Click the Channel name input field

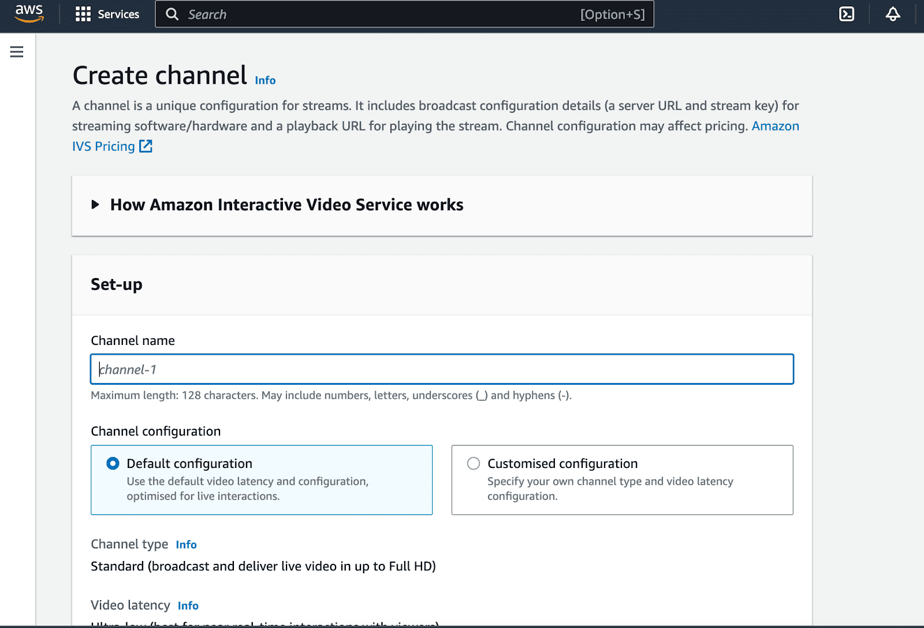(442, 369)
